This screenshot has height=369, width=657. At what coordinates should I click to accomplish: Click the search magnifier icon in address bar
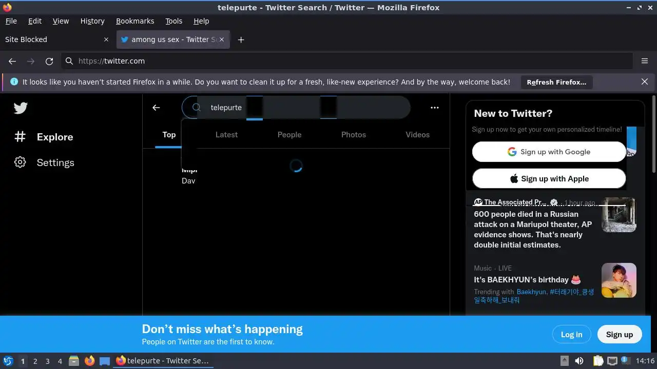point(69,61)
